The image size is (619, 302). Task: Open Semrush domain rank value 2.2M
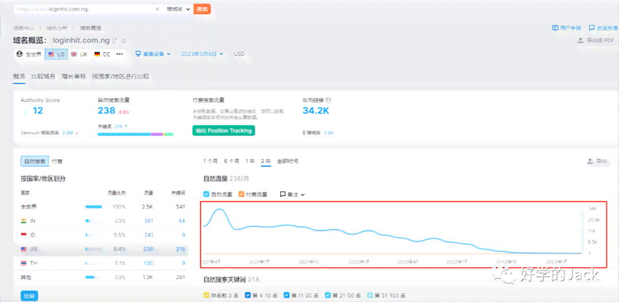68,133
